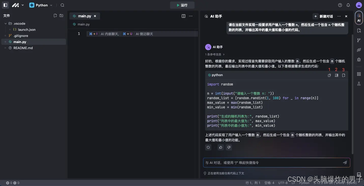Open the AI chat more options menu
Viewport: 364px width, 186px height.
tap(339, 16)
